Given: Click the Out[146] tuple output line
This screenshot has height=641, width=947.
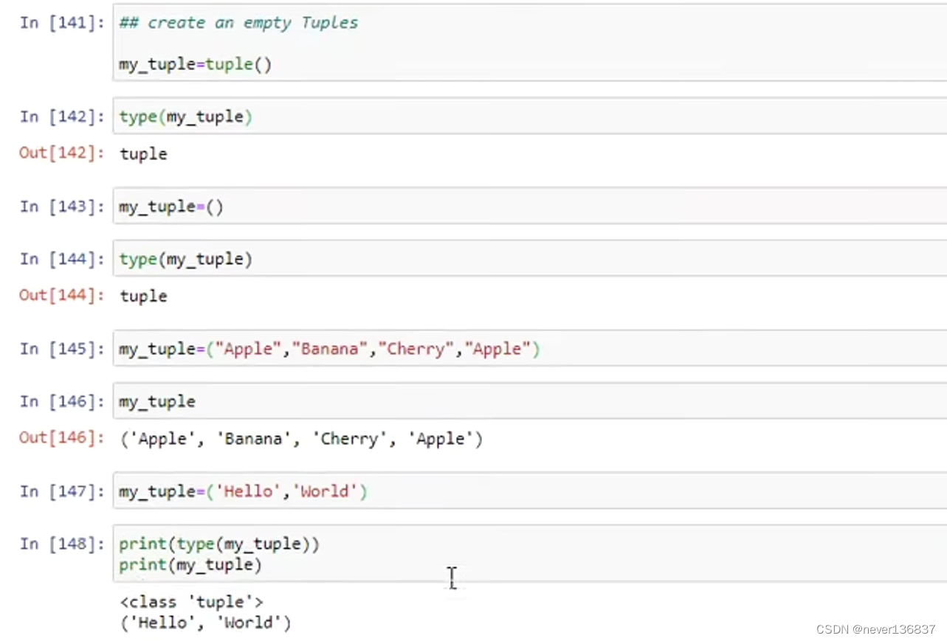Looking at the screenshot, I should (300, 438).
